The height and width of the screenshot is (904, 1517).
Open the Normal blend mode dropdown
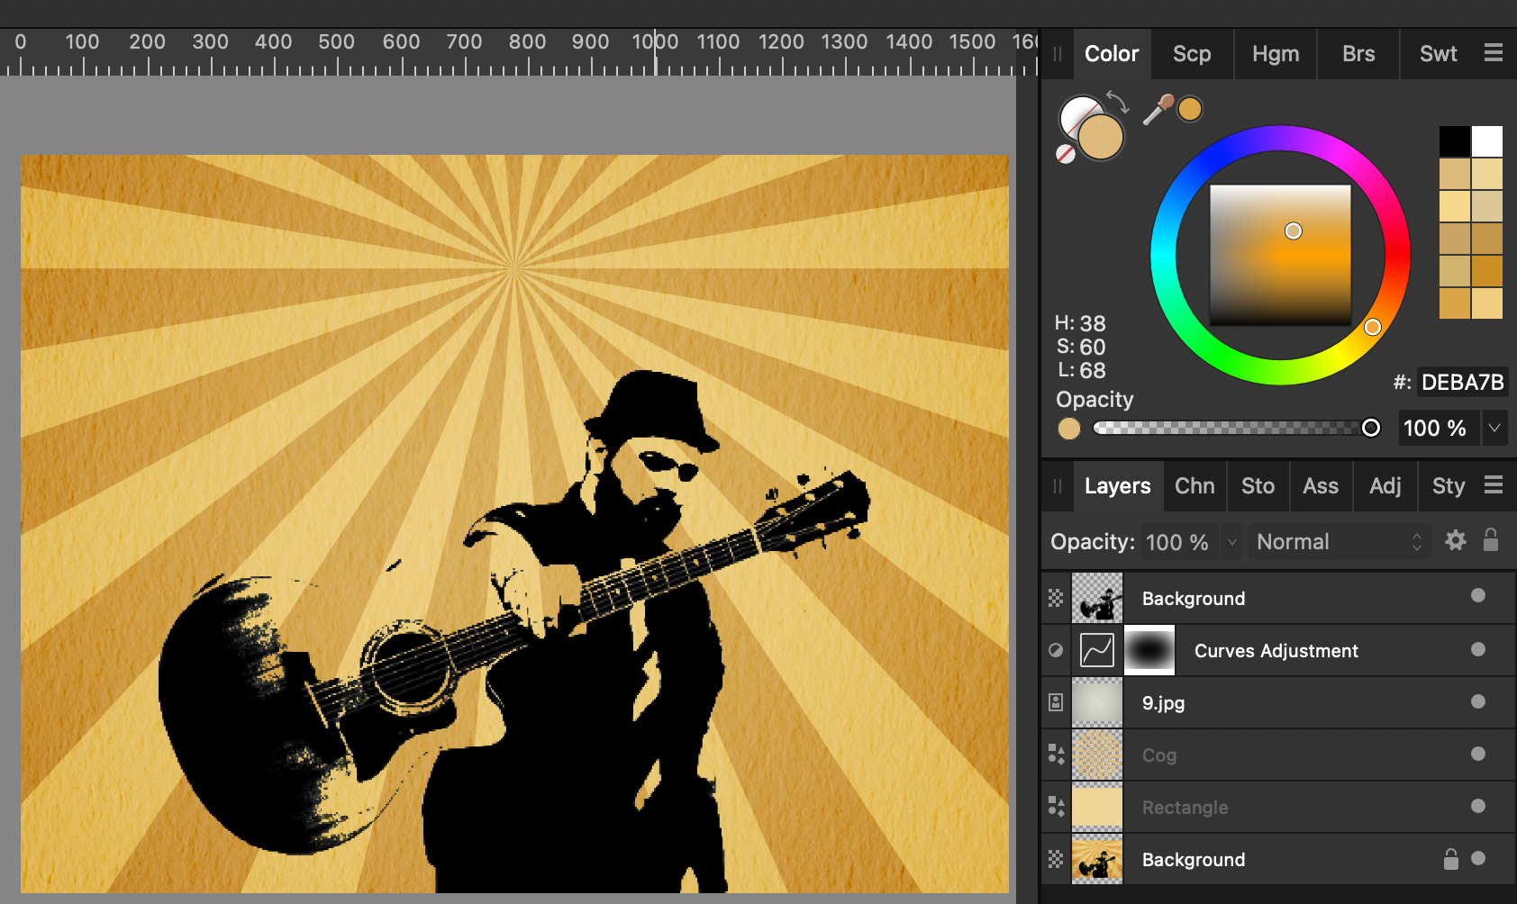tap(1339, 542)
